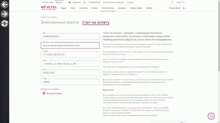Click the search magnifier icon
Image resolution: width=220 pixels, height=123 pixels.
click(173, 2)
